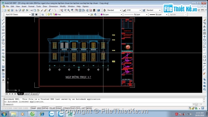Open the Insert menu
Image resolution: width=208 pixels, height=117 pixels.
[x=24, y=6]
